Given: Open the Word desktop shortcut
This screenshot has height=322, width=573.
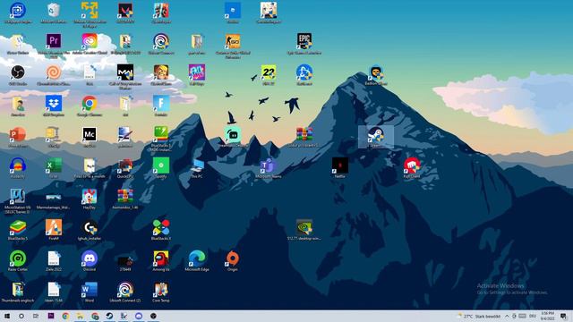Looking at the screenshot, I should [90, 290].
